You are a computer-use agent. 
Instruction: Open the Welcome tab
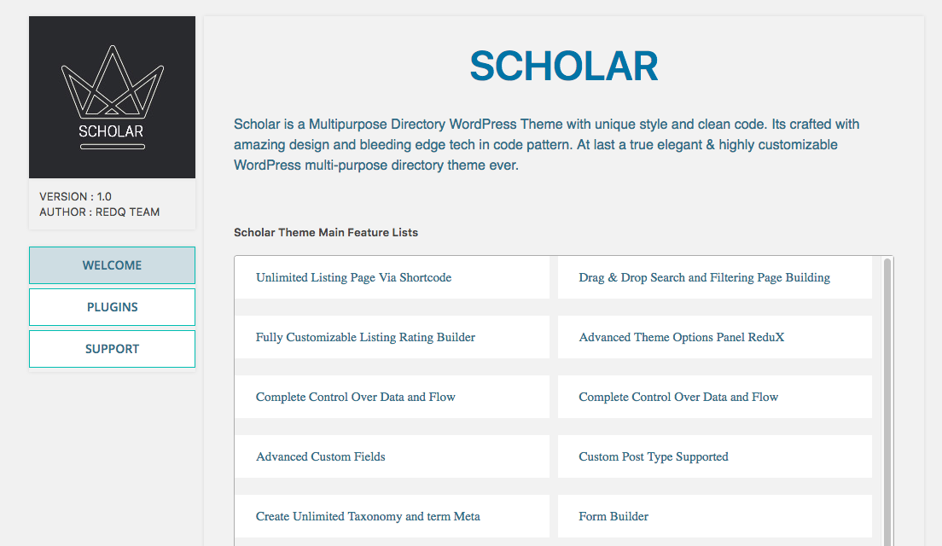click(112, 265)
